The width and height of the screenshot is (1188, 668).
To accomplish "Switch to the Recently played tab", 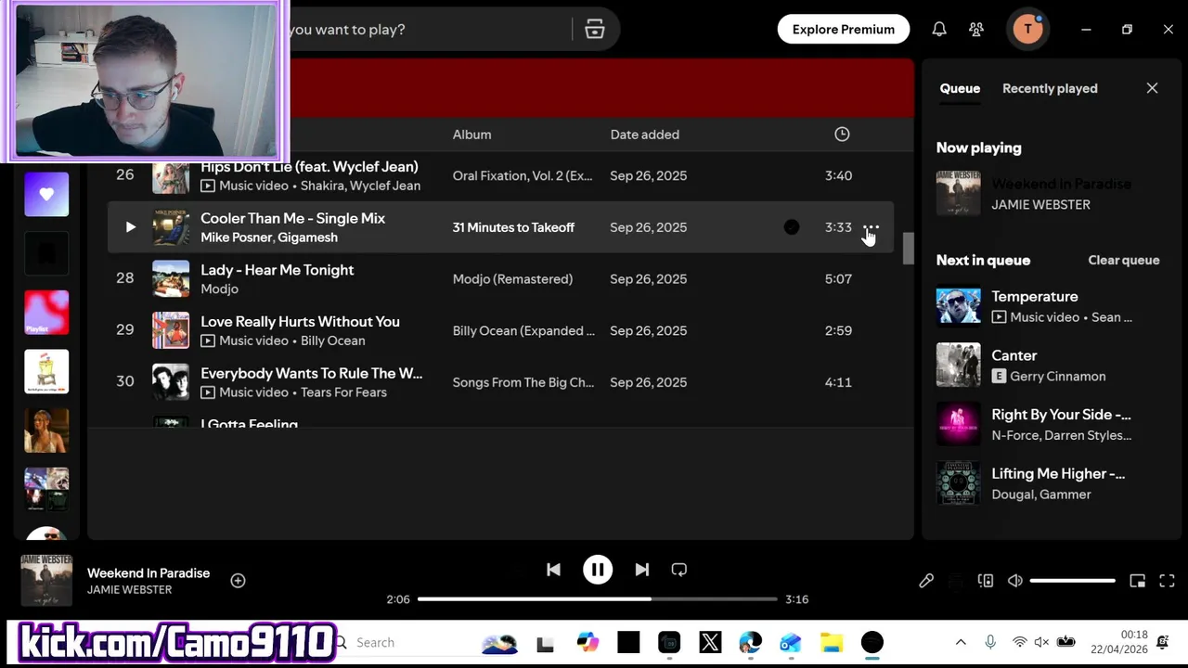I will (x=1050, y=88).
